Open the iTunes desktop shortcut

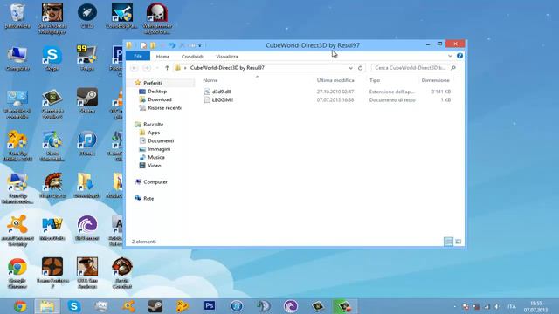click(87, 143)
